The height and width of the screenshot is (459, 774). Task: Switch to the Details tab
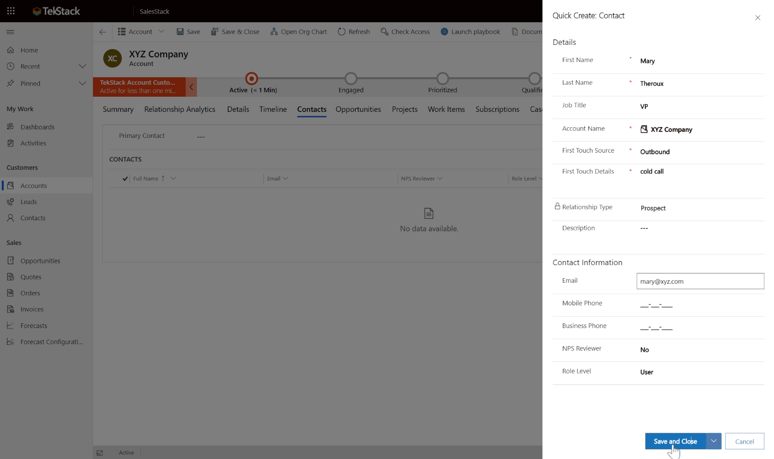tap(238, 109)
